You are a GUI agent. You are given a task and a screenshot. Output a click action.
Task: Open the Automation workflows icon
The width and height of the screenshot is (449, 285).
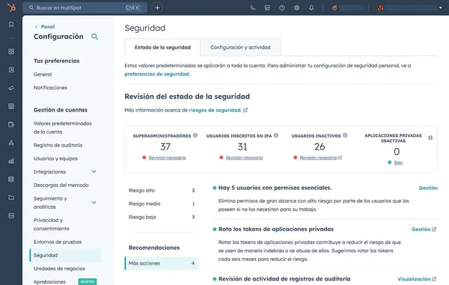click(11, 143)
